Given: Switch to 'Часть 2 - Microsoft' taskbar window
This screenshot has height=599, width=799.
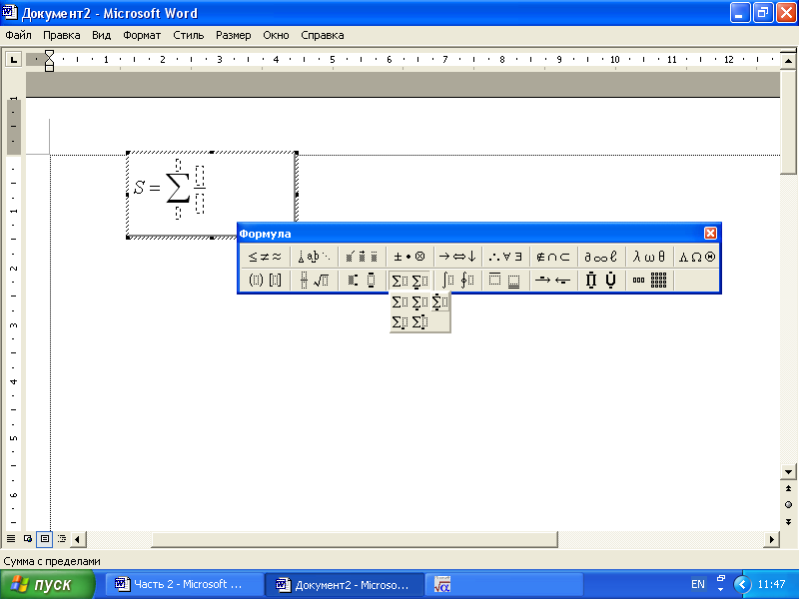Looking at the screenshot, I should point(185,584).
